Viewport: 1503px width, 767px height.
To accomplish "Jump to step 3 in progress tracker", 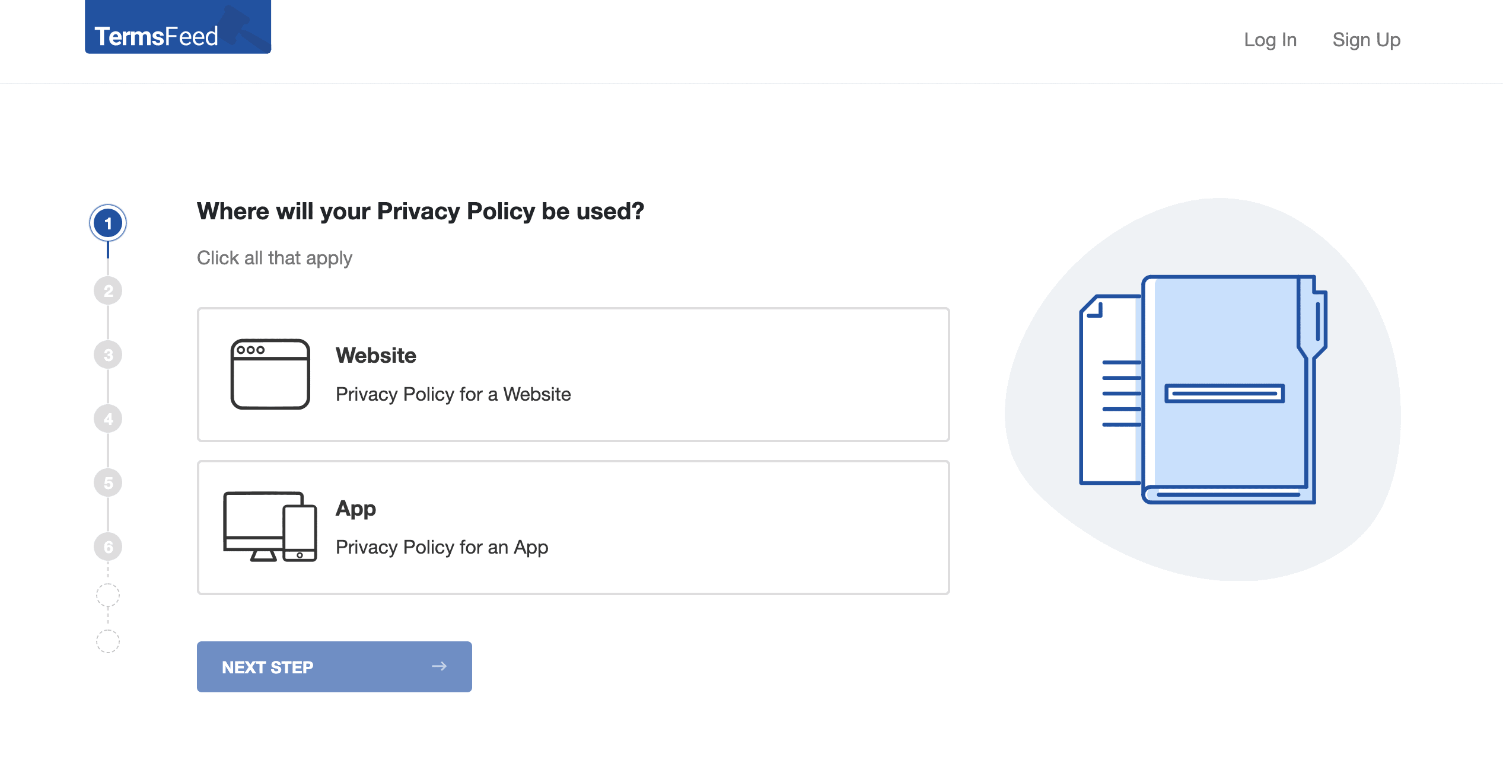I will [x=108, y=355].
